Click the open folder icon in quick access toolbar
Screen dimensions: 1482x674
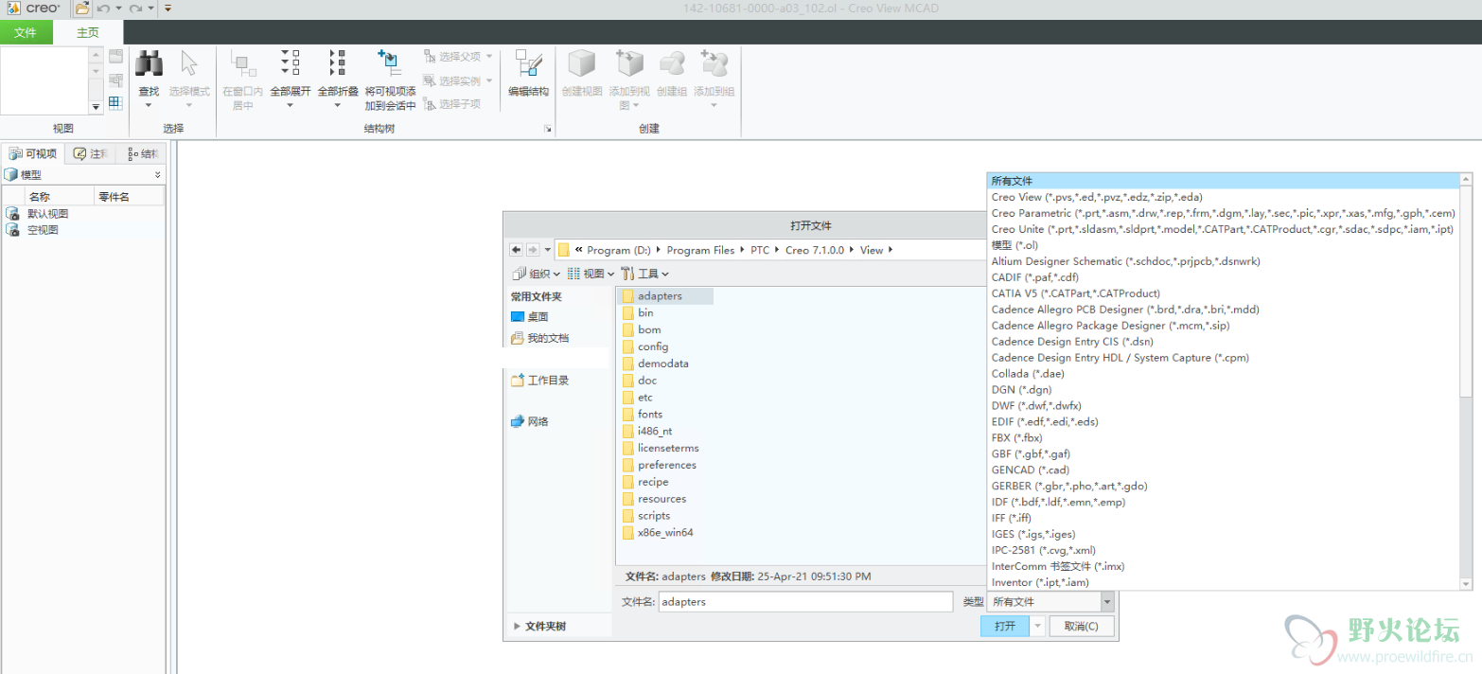(83, 9)
